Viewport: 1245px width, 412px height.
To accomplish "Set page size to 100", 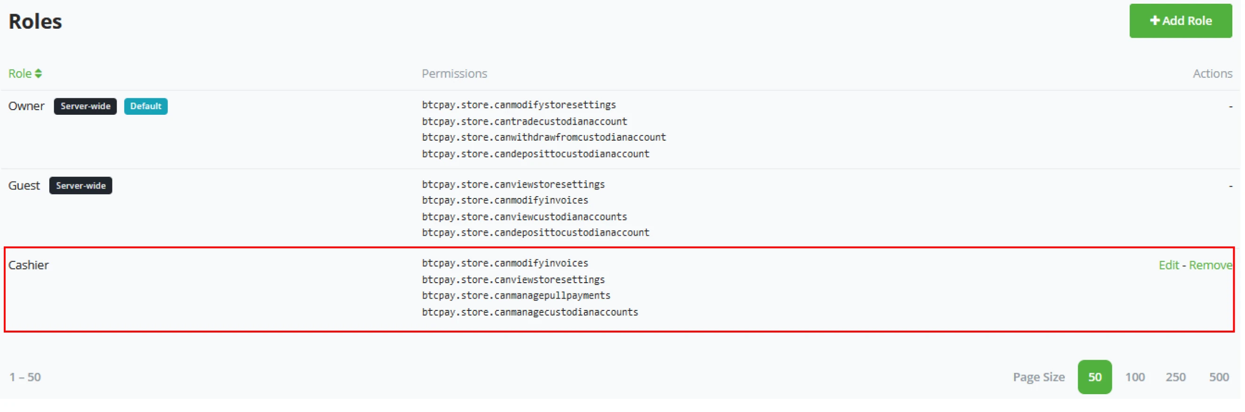I will [1134, 377].
